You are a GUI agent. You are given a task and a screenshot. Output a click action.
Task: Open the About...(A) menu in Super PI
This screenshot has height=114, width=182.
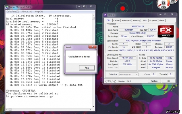click(27, 12)
